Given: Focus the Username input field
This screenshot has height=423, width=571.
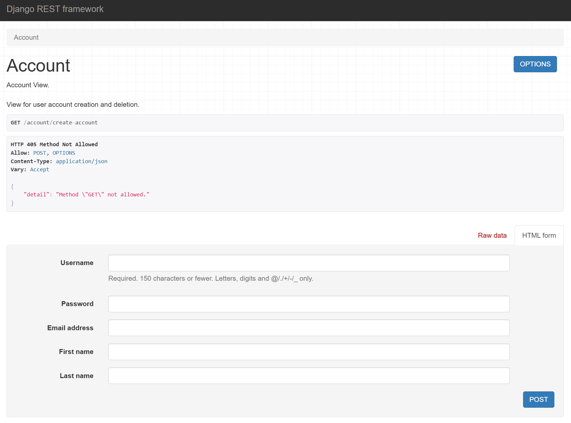Looking at the screenshot, I should pos(309,263).
